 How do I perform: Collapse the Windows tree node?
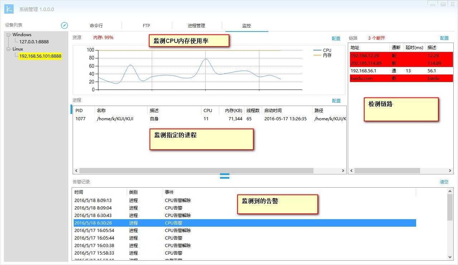[9, 35]
